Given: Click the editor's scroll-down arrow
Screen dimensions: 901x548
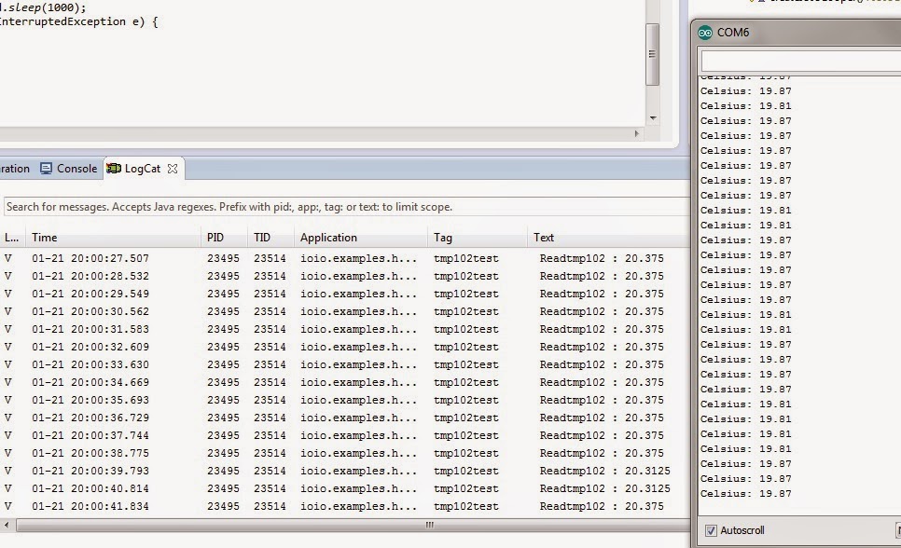Looking at the screenshot, I should click(653, 117).
